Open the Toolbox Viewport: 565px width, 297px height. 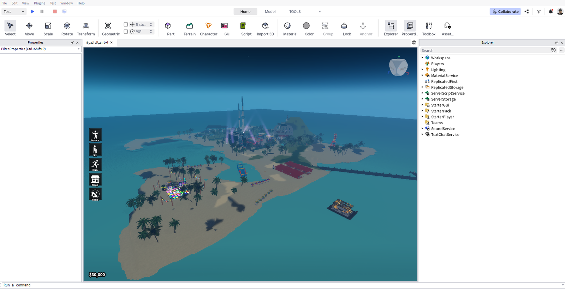click(x=429, y=28)
